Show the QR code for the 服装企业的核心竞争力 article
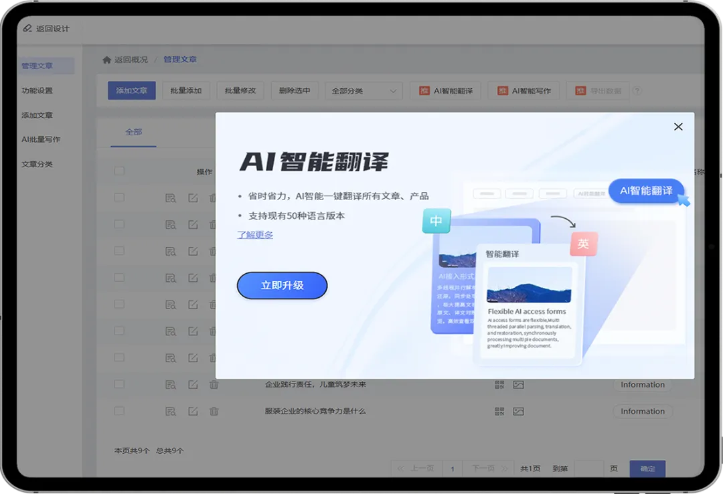The width and height of the screenshot is (723, 494). pos(499,412)
